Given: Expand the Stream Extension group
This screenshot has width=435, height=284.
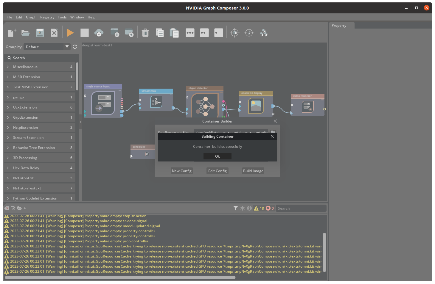Looking at the screenshot, I should click(x=40, y=138).
